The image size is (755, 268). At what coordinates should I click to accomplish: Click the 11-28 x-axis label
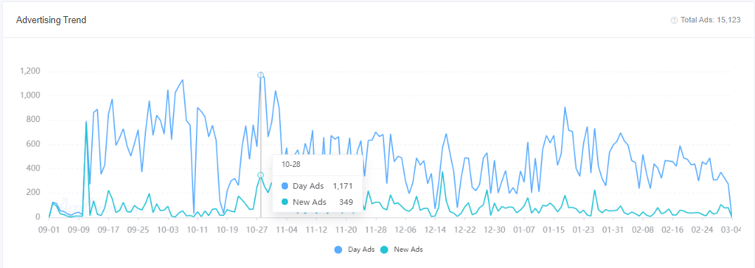coord(376,230)
